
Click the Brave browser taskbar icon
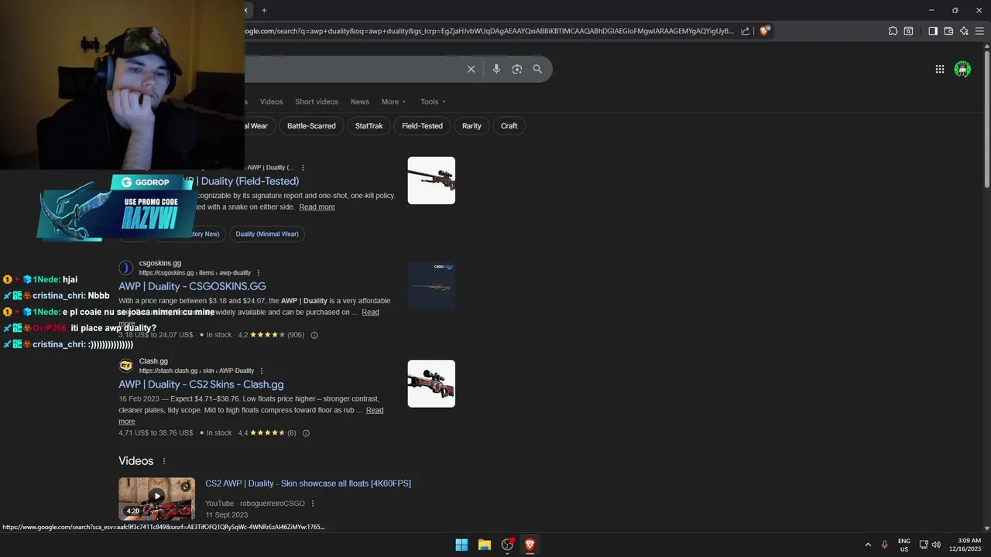click(530, 545)
